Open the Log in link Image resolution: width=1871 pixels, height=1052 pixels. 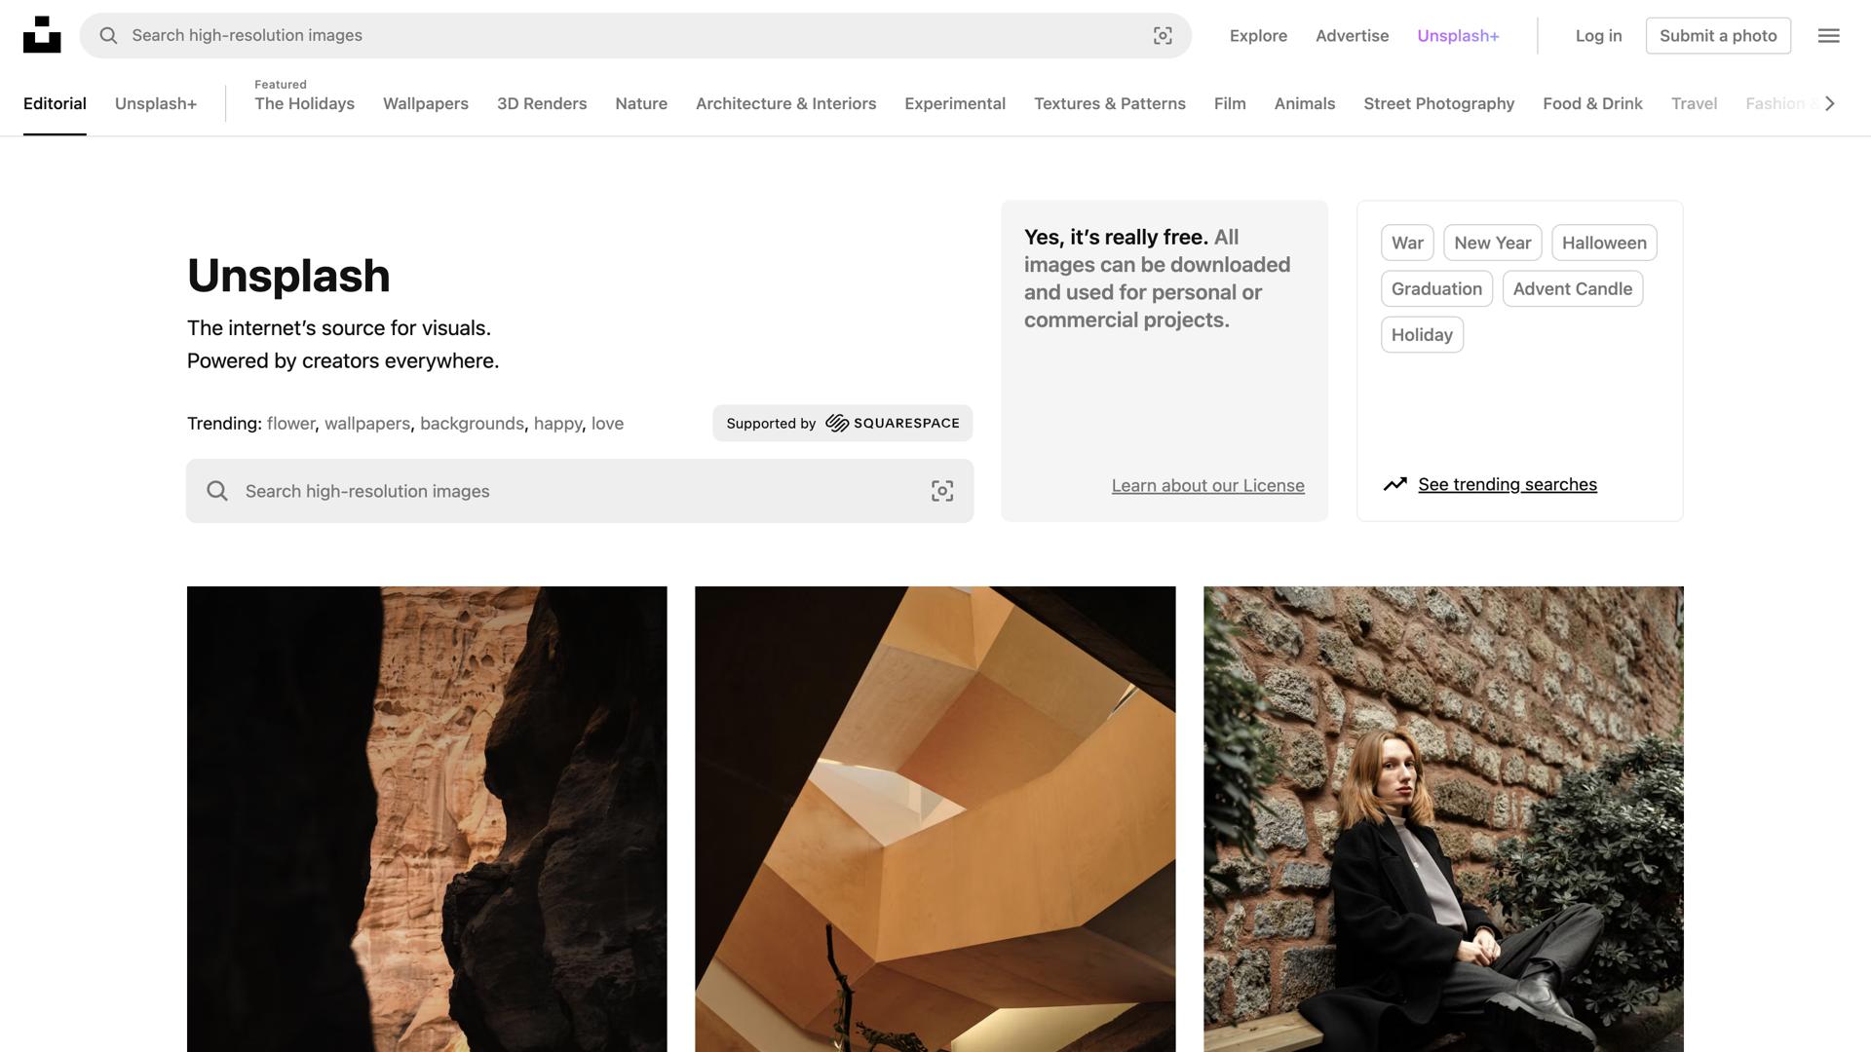(1598, 36)
